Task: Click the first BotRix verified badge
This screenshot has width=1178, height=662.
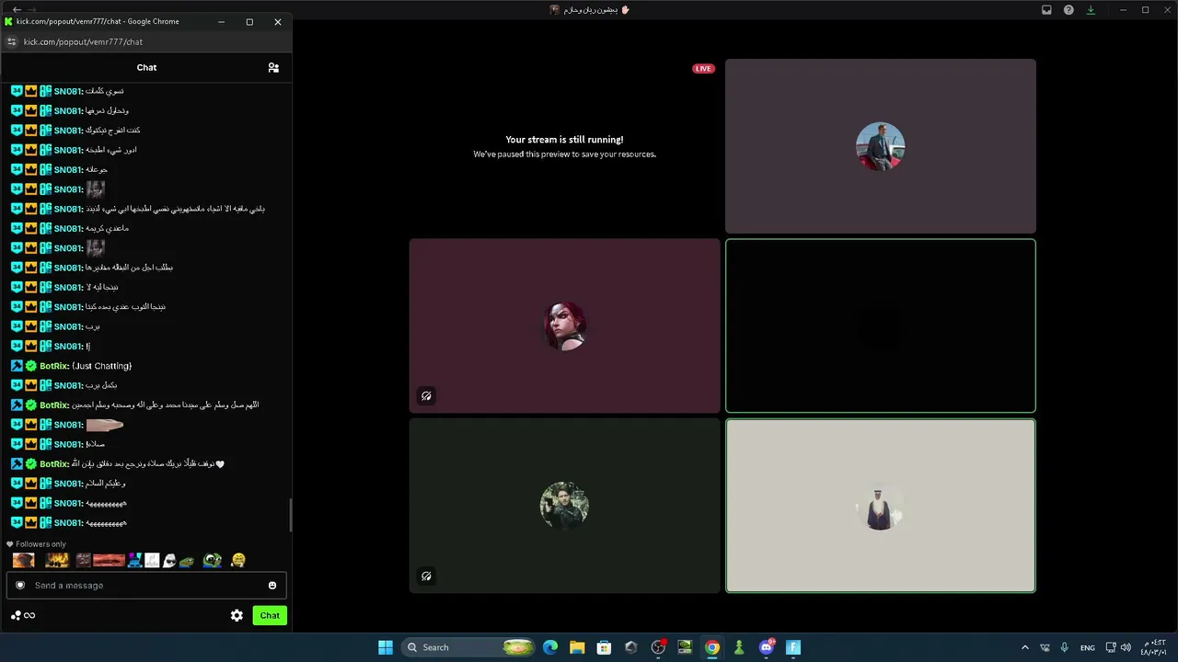Action: (x=30, y=366)
